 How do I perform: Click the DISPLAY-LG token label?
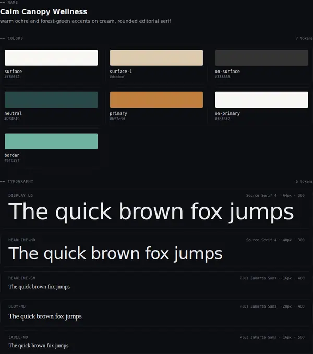pyautogui.click(x=21, y=195)
